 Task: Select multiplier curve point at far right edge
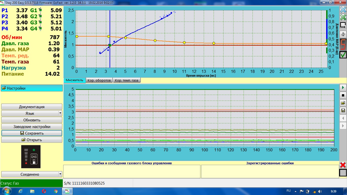[326, 43]
